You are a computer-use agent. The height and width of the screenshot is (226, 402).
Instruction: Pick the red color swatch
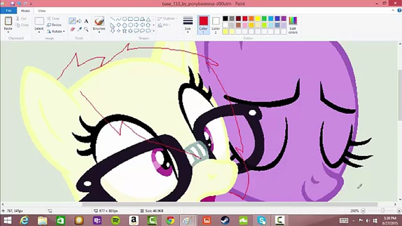point(245,19)
